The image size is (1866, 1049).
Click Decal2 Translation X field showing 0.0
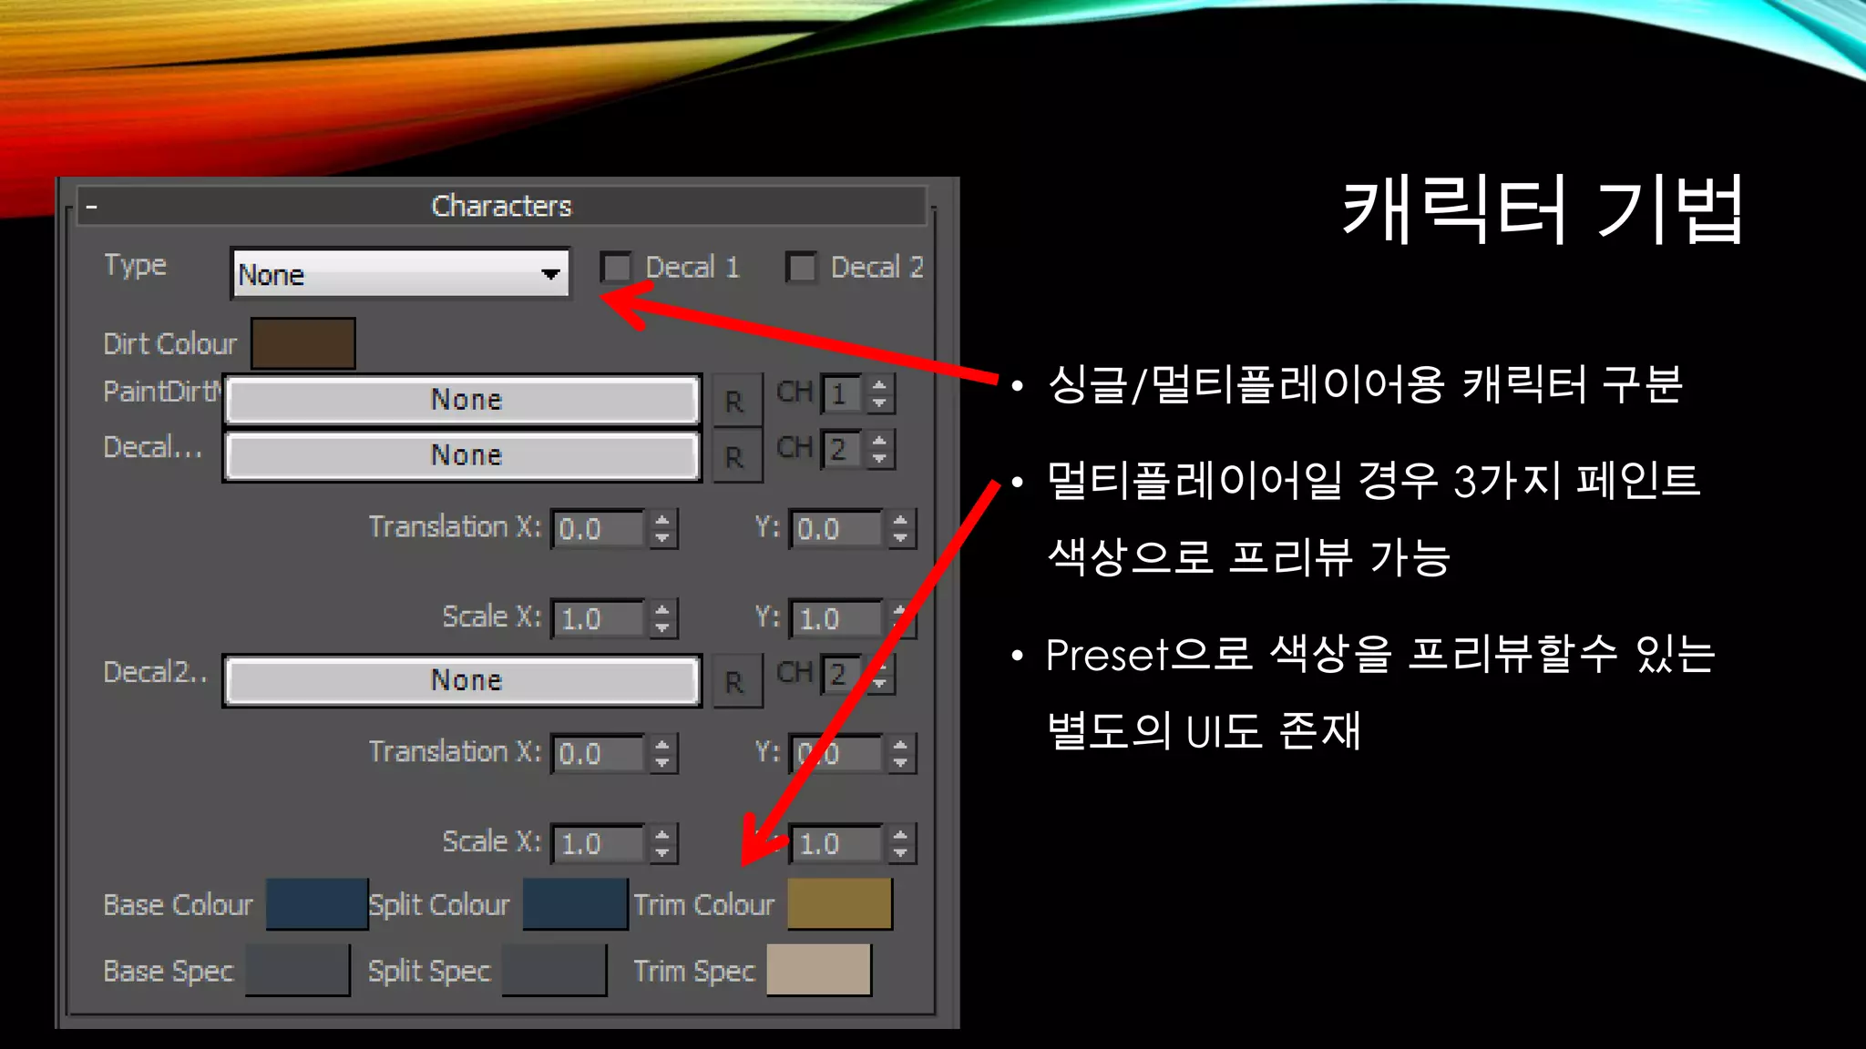pyautogui.click(x=599, y=754)
